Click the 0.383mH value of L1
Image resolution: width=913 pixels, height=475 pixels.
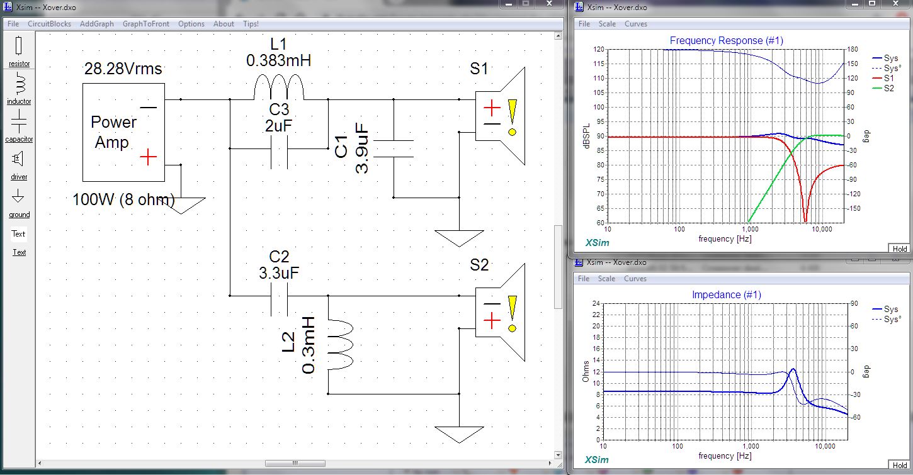(x=278, y=61)
